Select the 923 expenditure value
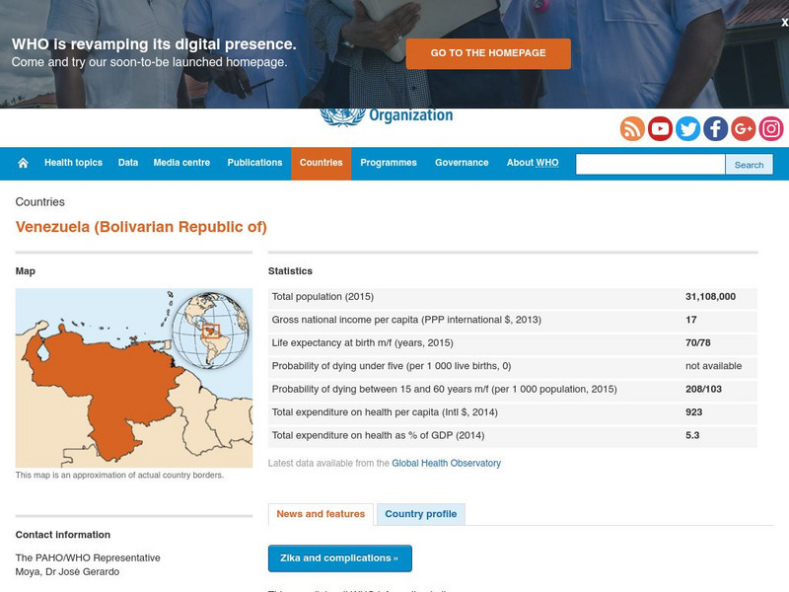This screenshot has height=592, width=789. tap(693, 412)
